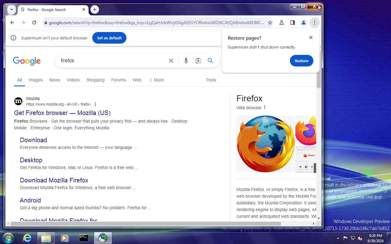Submit search with magnifier icon
The height and width of the screenshot is (244, 391).
coord(210,61)
